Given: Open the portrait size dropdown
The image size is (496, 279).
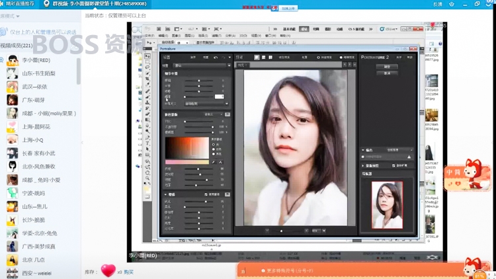Looking at the screenshot, I should point(206,104).
